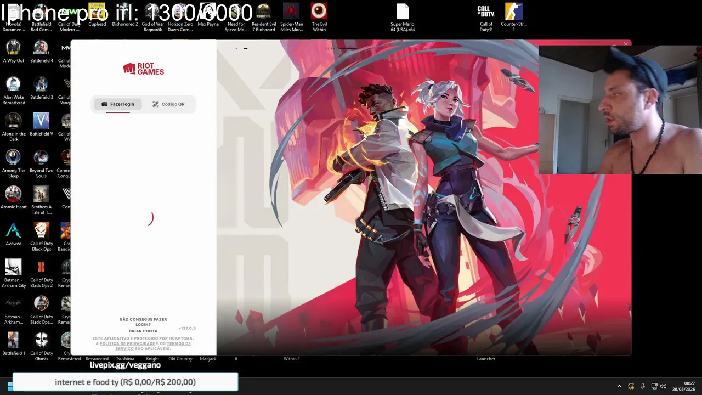Select the Battlefield 1 desktop icon
The height and width of the screenshot is (395, 702).
[x=14, y=345]
